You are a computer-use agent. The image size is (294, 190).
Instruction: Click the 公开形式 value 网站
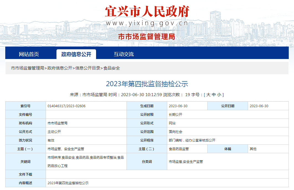[172, 123]
